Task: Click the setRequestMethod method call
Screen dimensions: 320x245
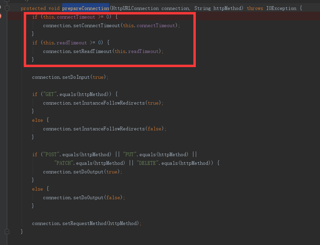Action: pyautogui.click(x=84, y=223)
